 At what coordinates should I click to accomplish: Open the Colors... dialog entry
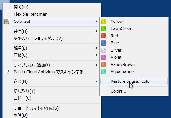[134, 91]
